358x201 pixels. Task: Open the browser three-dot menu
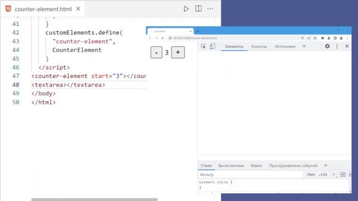[x=347, y=38]
